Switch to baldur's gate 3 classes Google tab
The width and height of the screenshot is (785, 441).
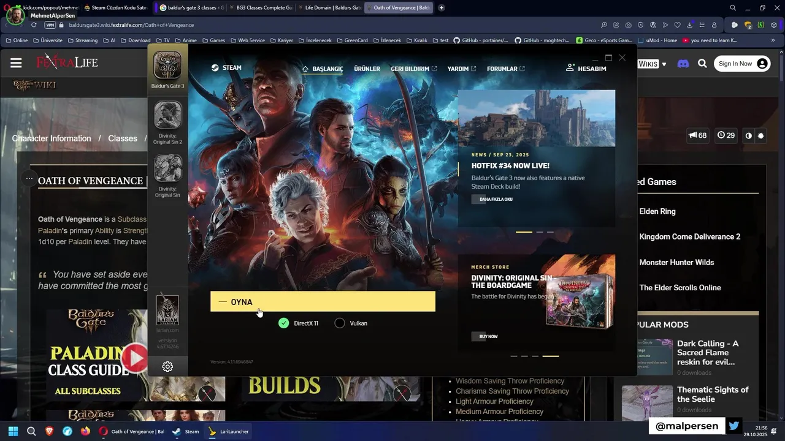point(193,8)
